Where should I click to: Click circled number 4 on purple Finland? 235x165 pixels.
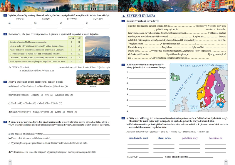[219, 85]
